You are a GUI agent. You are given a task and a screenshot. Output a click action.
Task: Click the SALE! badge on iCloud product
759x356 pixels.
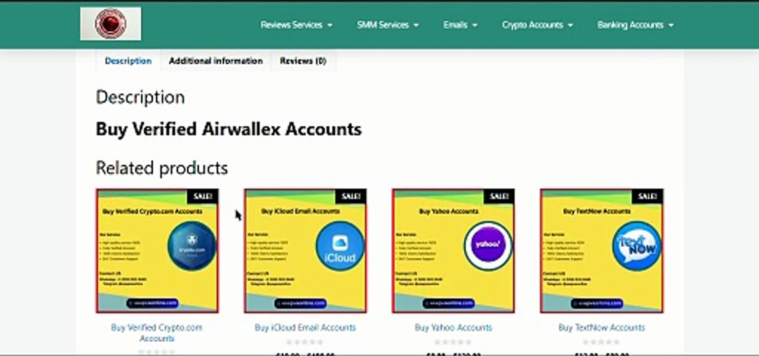351,196
